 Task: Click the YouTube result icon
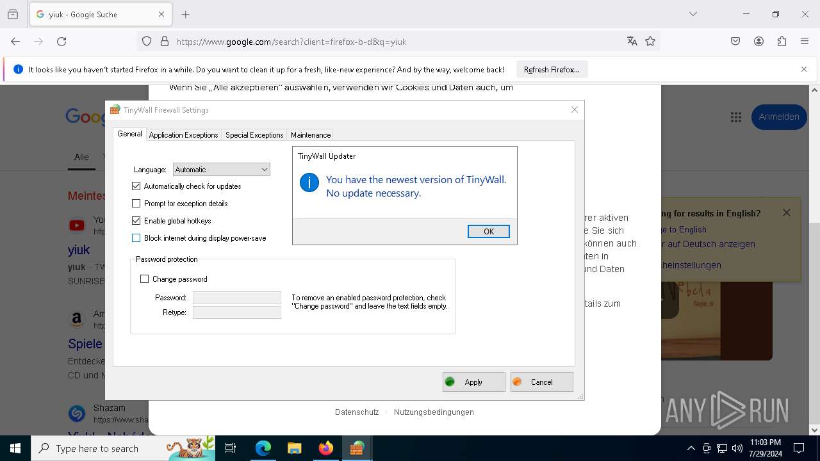click(x=77, y=225)
